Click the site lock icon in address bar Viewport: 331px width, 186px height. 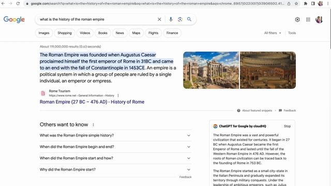27,4
